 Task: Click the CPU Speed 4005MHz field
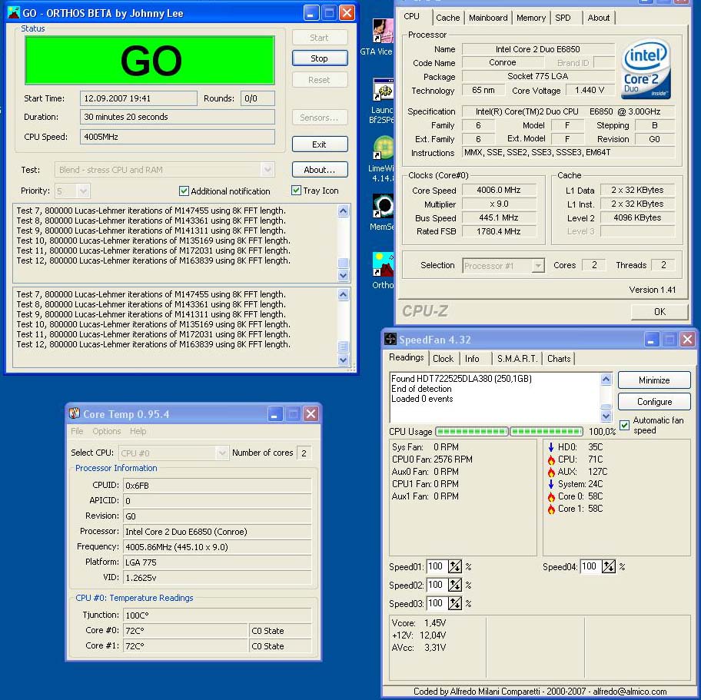click(x=178, y=137)
